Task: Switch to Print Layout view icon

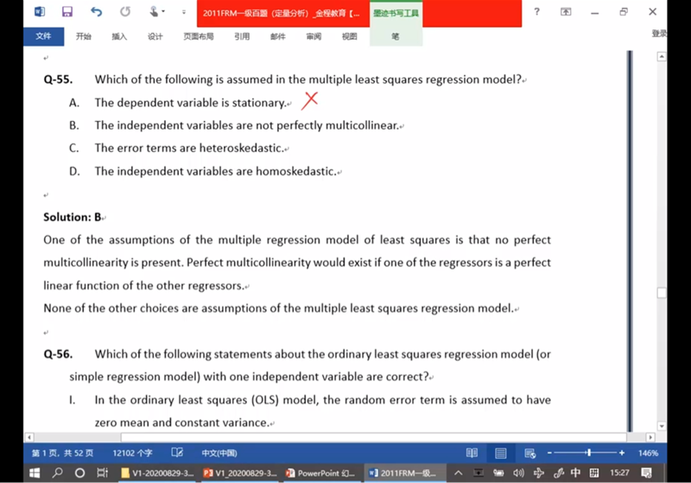Action: point(501,453)
